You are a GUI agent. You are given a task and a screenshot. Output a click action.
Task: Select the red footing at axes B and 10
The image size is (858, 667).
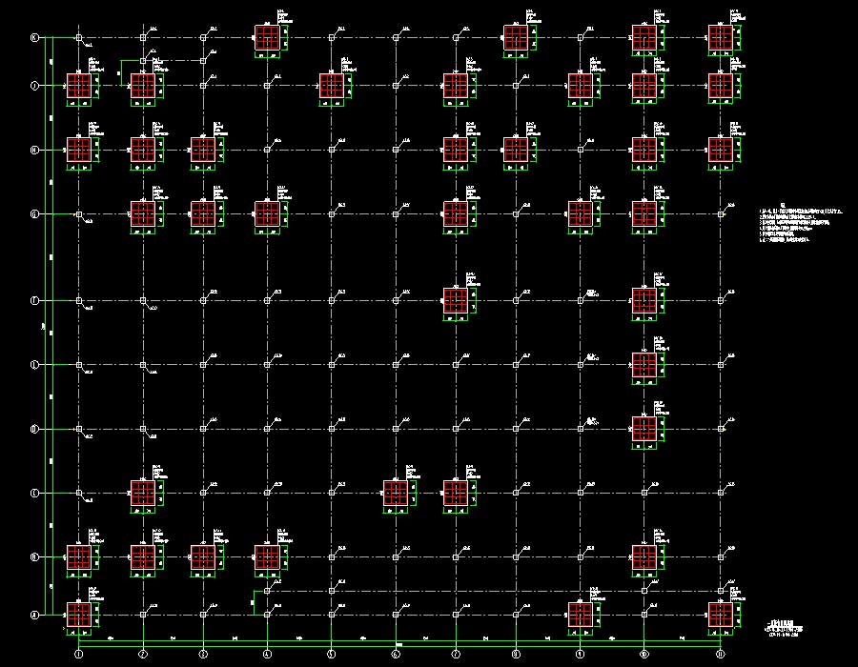click(644, 557)
